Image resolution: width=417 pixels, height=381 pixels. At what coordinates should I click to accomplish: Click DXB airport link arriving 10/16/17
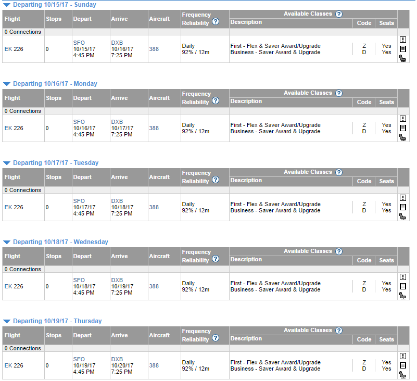click(x=117, y=43)
